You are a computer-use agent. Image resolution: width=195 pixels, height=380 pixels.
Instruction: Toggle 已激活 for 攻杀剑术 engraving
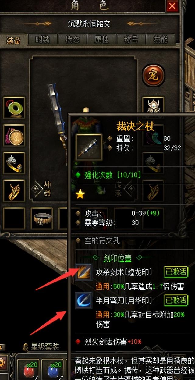[176, 272]
